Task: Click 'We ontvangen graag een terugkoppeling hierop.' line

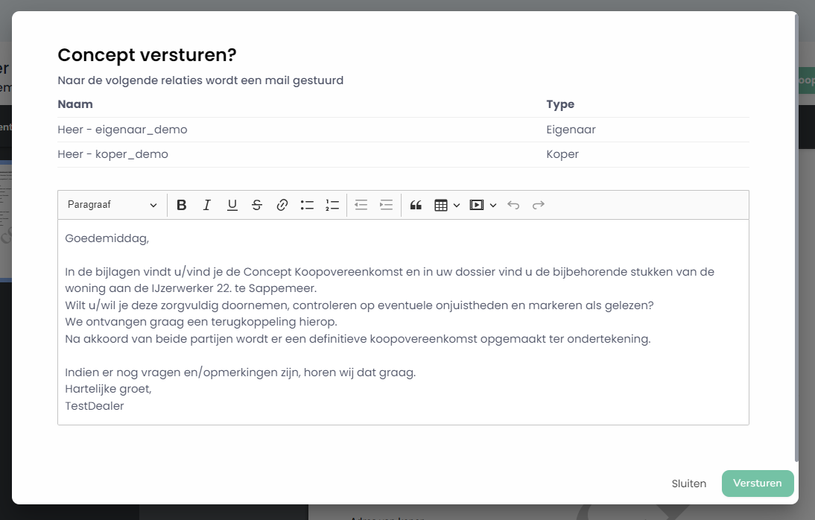Action: tap(201, 322)
